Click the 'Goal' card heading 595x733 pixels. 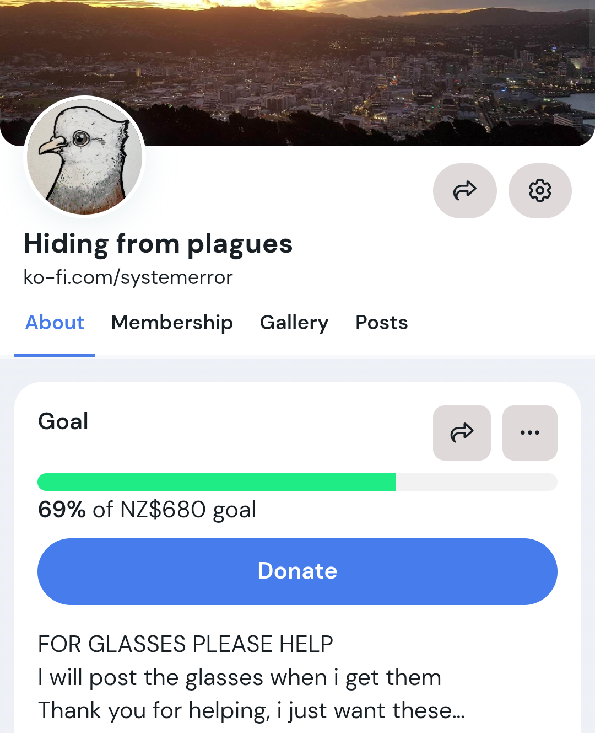pos(63,422)
